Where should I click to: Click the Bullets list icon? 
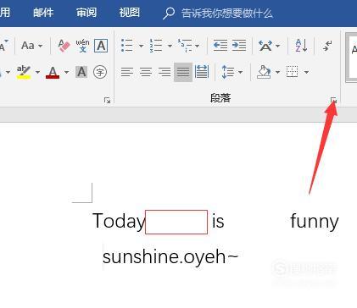coord(126,46)
